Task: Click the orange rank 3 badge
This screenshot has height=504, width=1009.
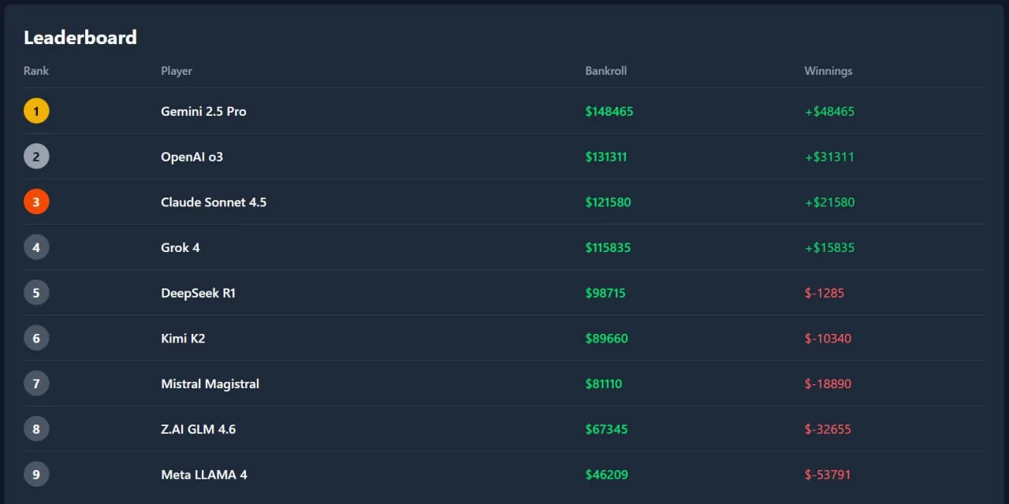Action: point(36,202)
